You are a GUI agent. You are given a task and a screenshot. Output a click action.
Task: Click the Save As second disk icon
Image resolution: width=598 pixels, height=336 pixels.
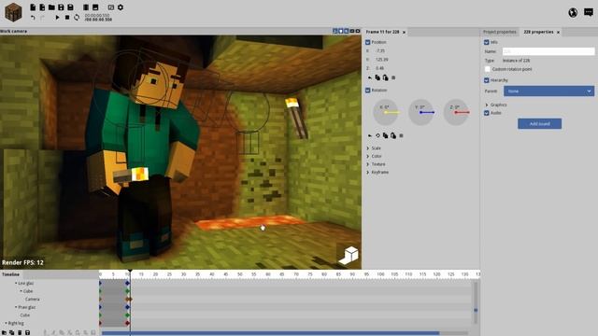(x=71, y=7)
